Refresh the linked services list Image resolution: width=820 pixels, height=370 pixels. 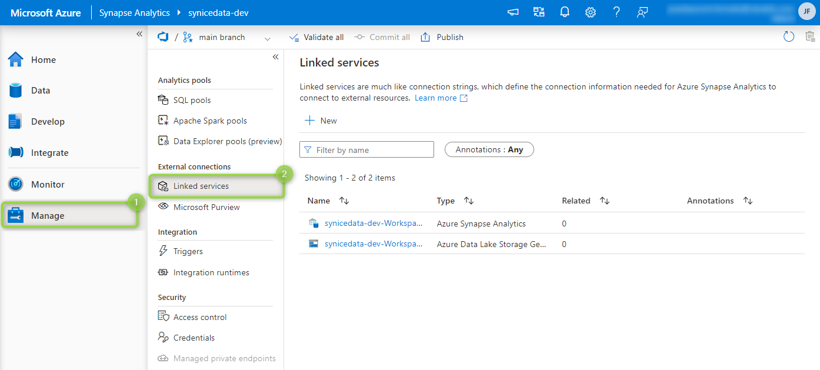coord(789,37)
